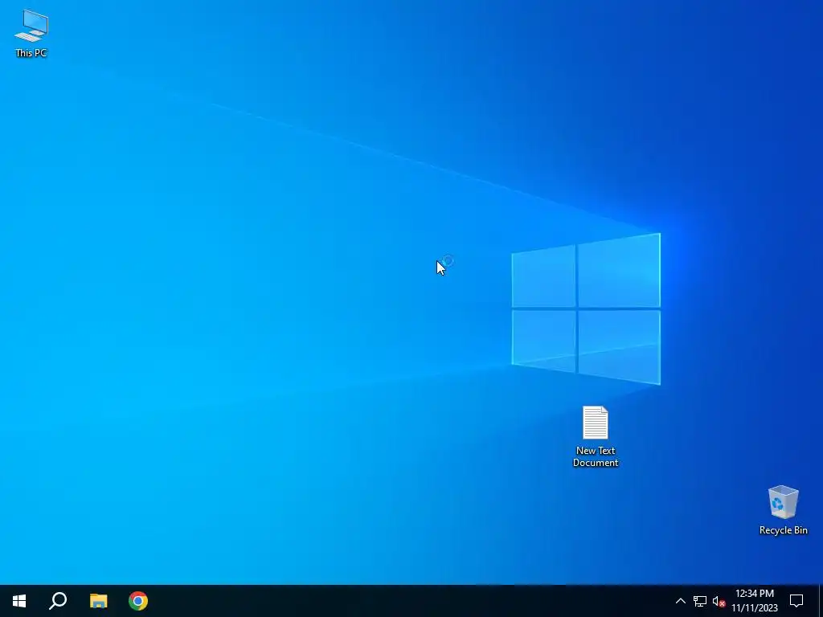Open the muted volume tray icon
Screen dimensions: 823x617
719,601
